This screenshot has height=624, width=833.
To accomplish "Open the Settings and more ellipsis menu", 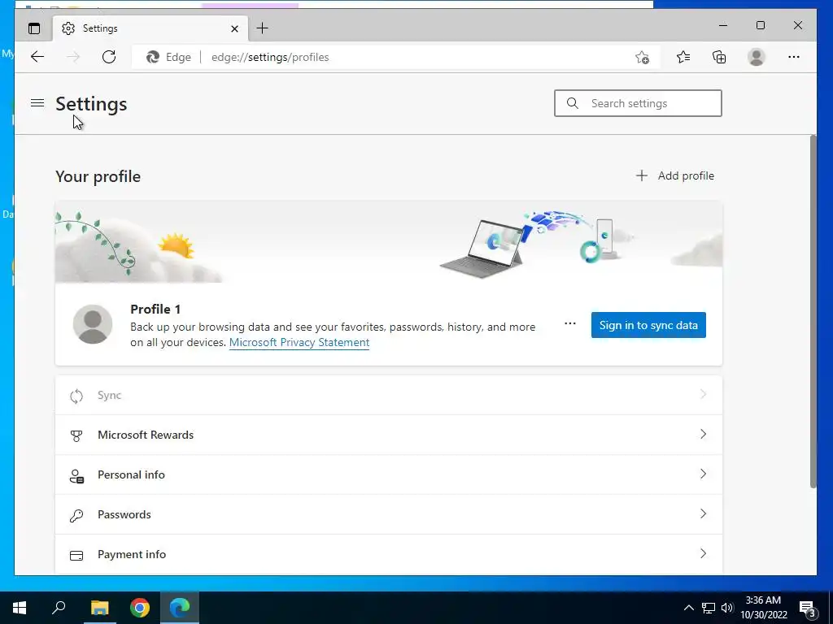I will (794, 57).
